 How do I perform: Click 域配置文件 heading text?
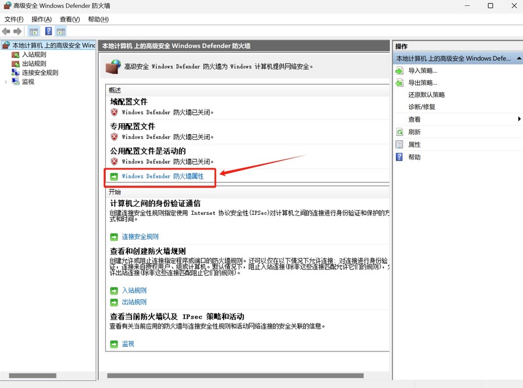point(129,102)
